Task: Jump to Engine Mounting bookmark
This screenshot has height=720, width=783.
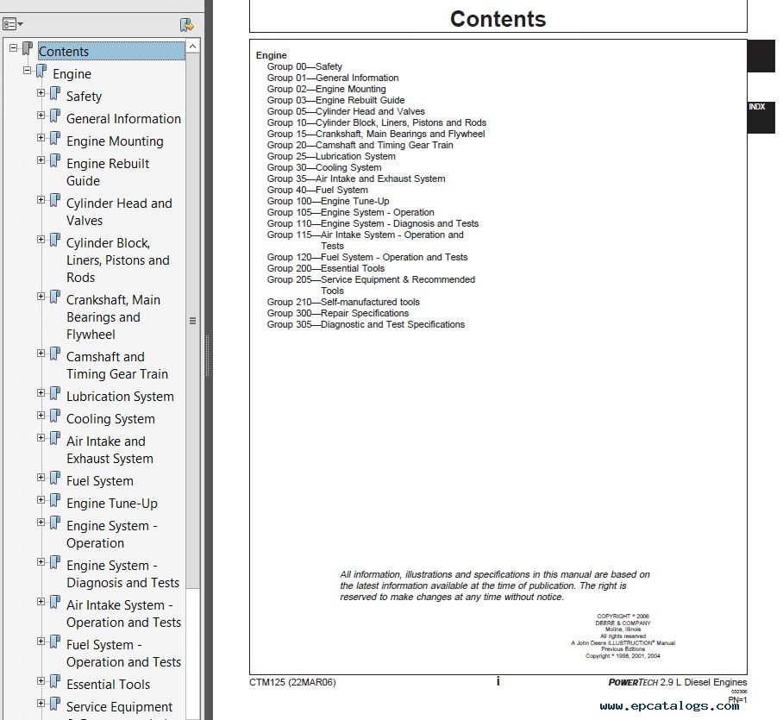Action: coord(115,141)
